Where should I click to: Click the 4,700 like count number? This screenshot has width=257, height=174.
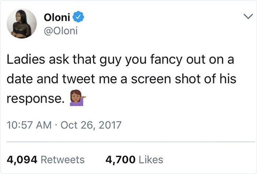point(120,160)
